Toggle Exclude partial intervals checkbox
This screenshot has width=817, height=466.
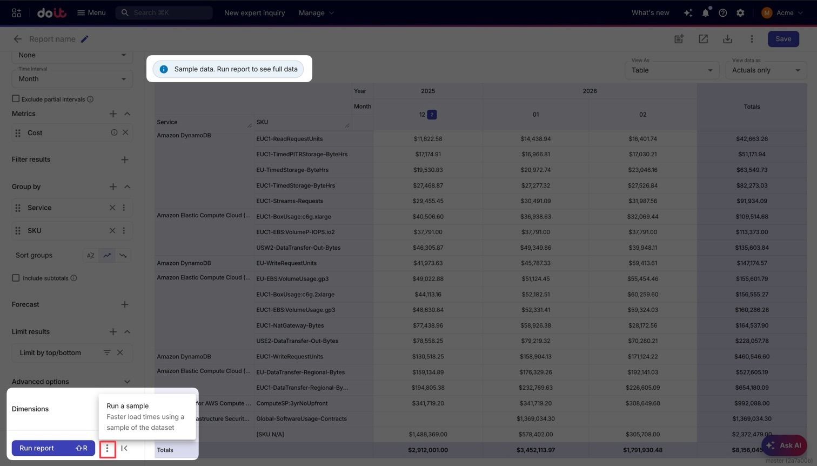point(16,98)
